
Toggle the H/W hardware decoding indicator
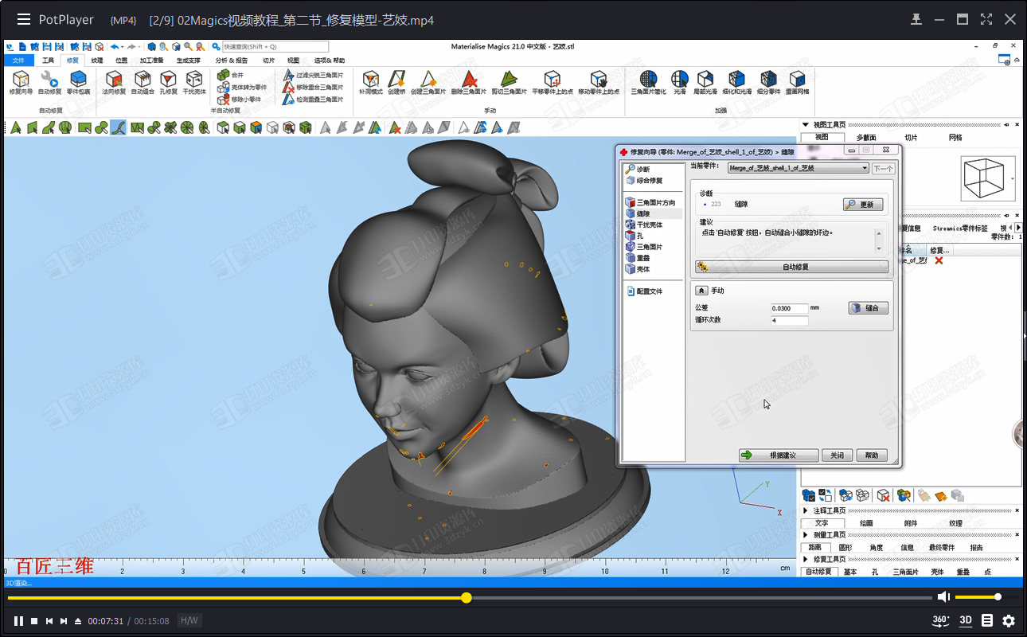pyautogui.click(x=189, y=620)
